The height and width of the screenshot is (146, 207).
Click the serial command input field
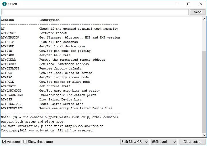pyautogui.click(x=95, y=12)
